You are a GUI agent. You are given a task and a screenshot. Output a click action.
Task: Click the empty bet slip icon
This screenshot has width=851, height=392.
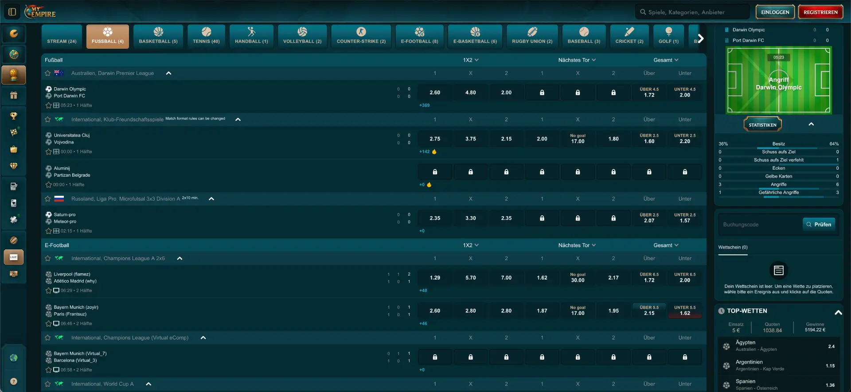[x=779, y=270]
